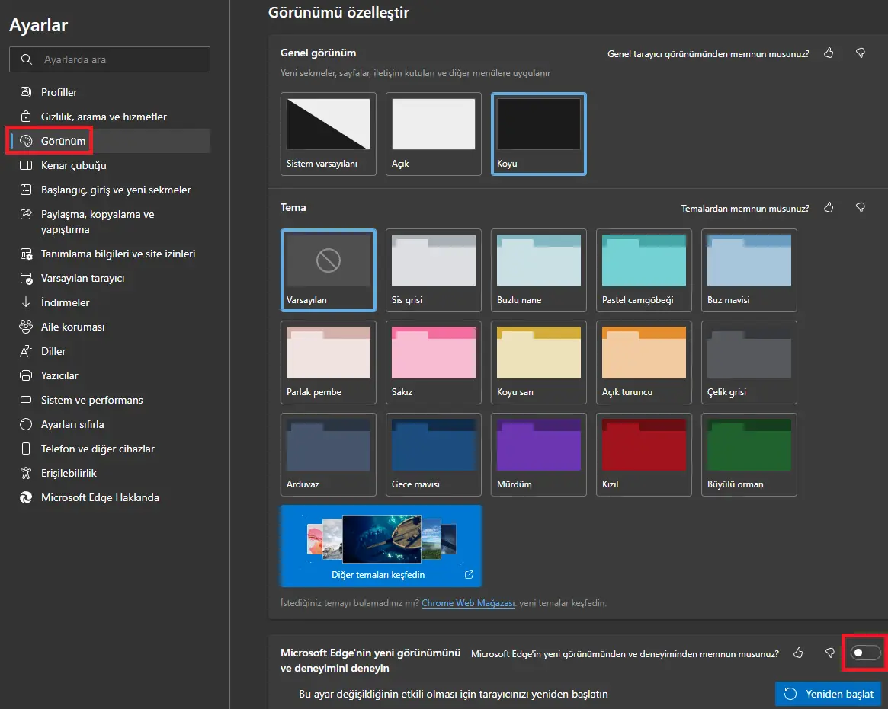The width and height of the screenshot is (888, 709).
Task: Select the Sistem varsayılanı appearance option
Action: tap(329, 134)
